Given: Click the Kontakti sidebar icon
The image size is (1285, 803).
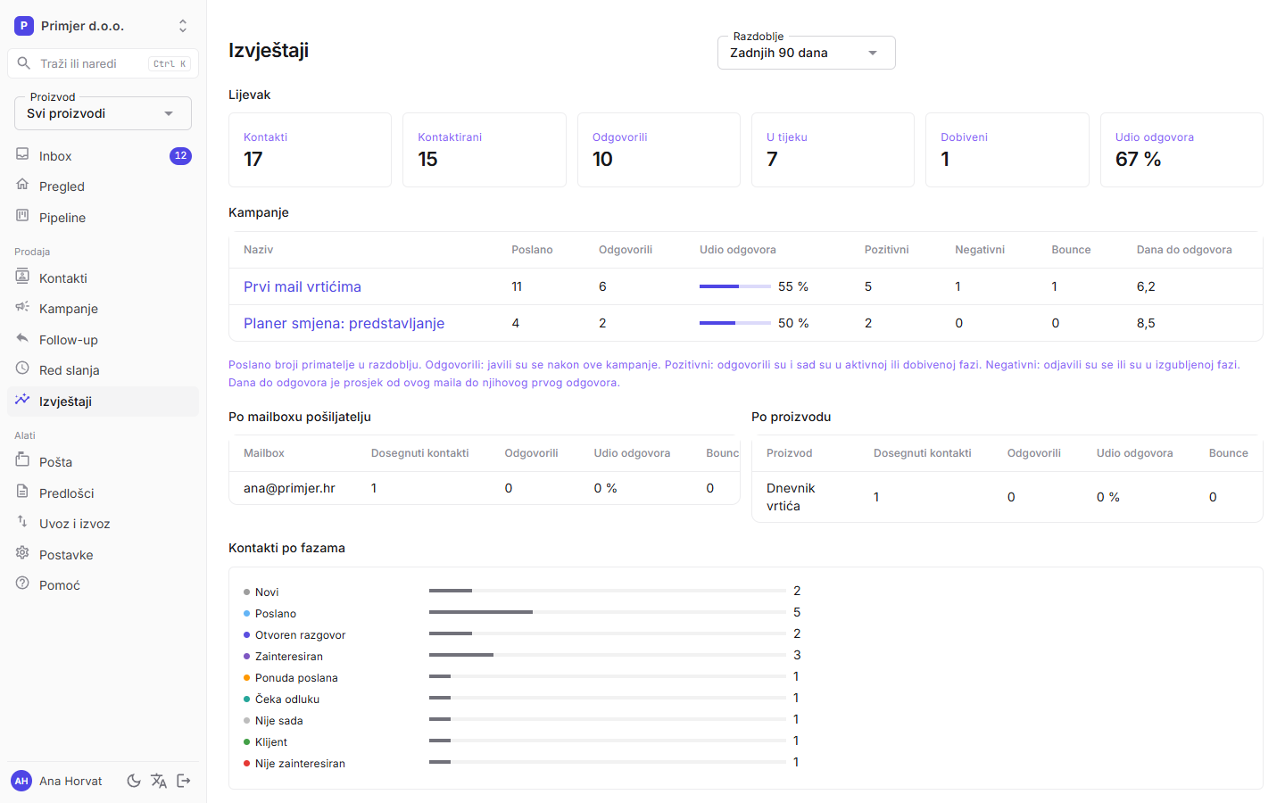Looking at the screenshot, I should pos(22,277).
